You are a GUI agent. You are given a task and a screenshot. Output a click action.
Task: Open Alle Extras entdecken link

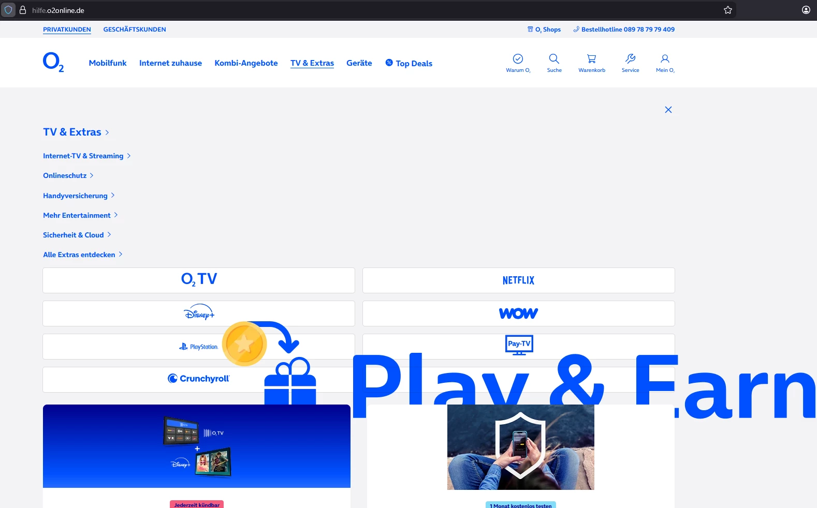(83, 255)
